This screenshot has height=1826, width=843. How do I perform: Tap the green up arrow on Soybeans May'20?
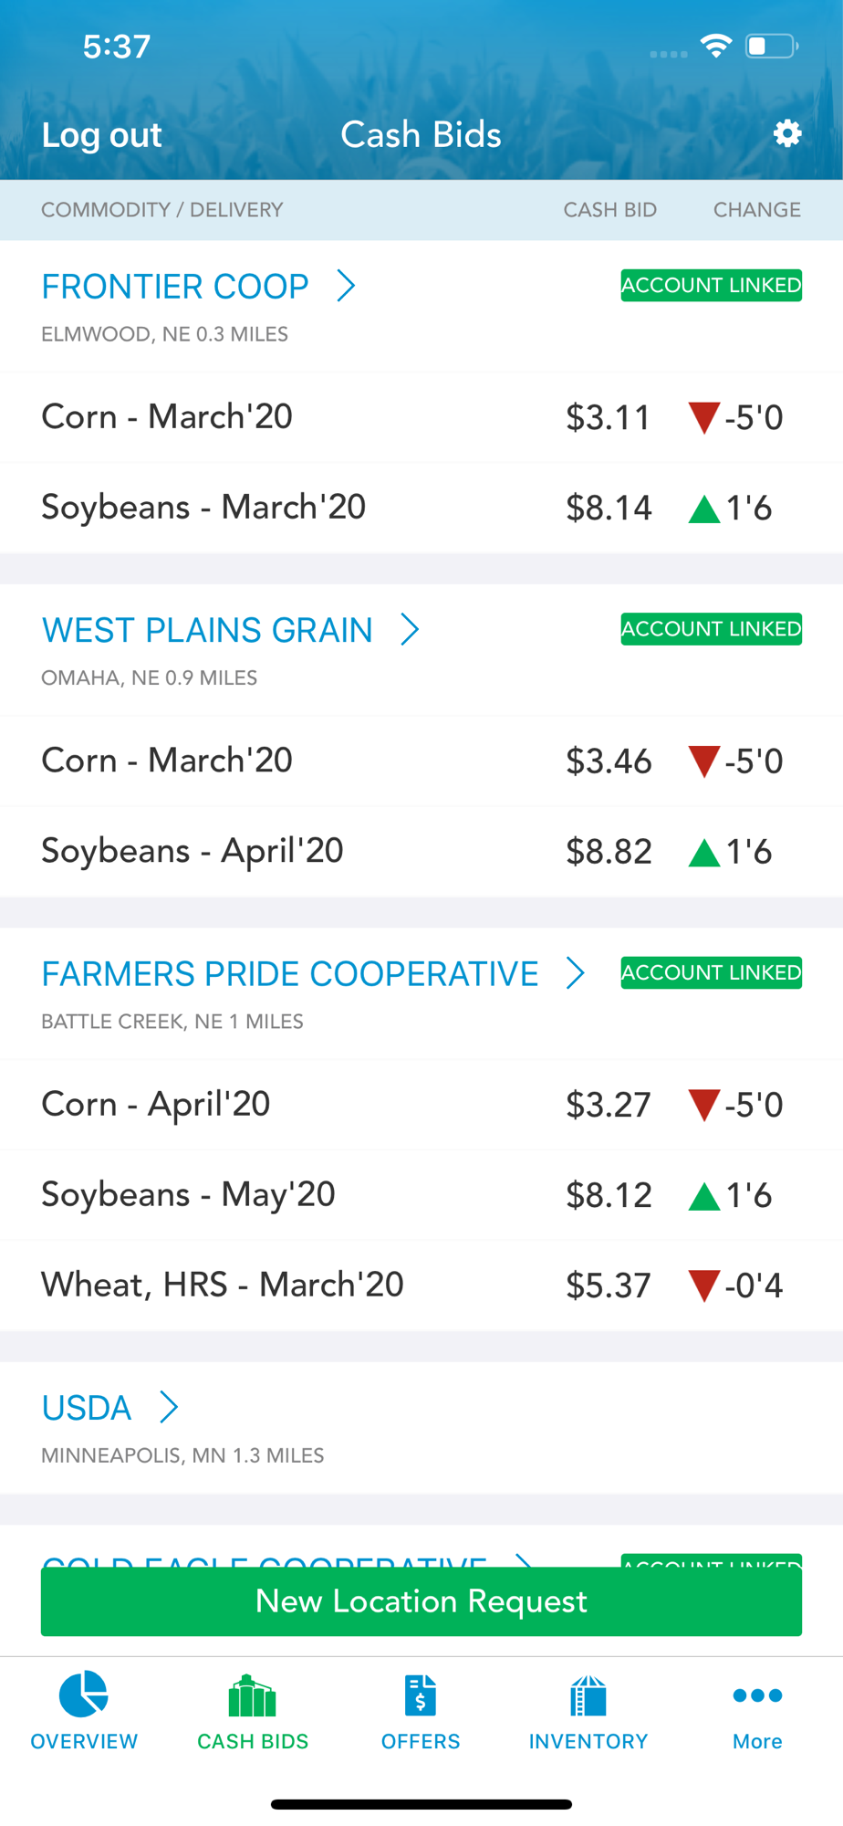(x=703, y=1196)
